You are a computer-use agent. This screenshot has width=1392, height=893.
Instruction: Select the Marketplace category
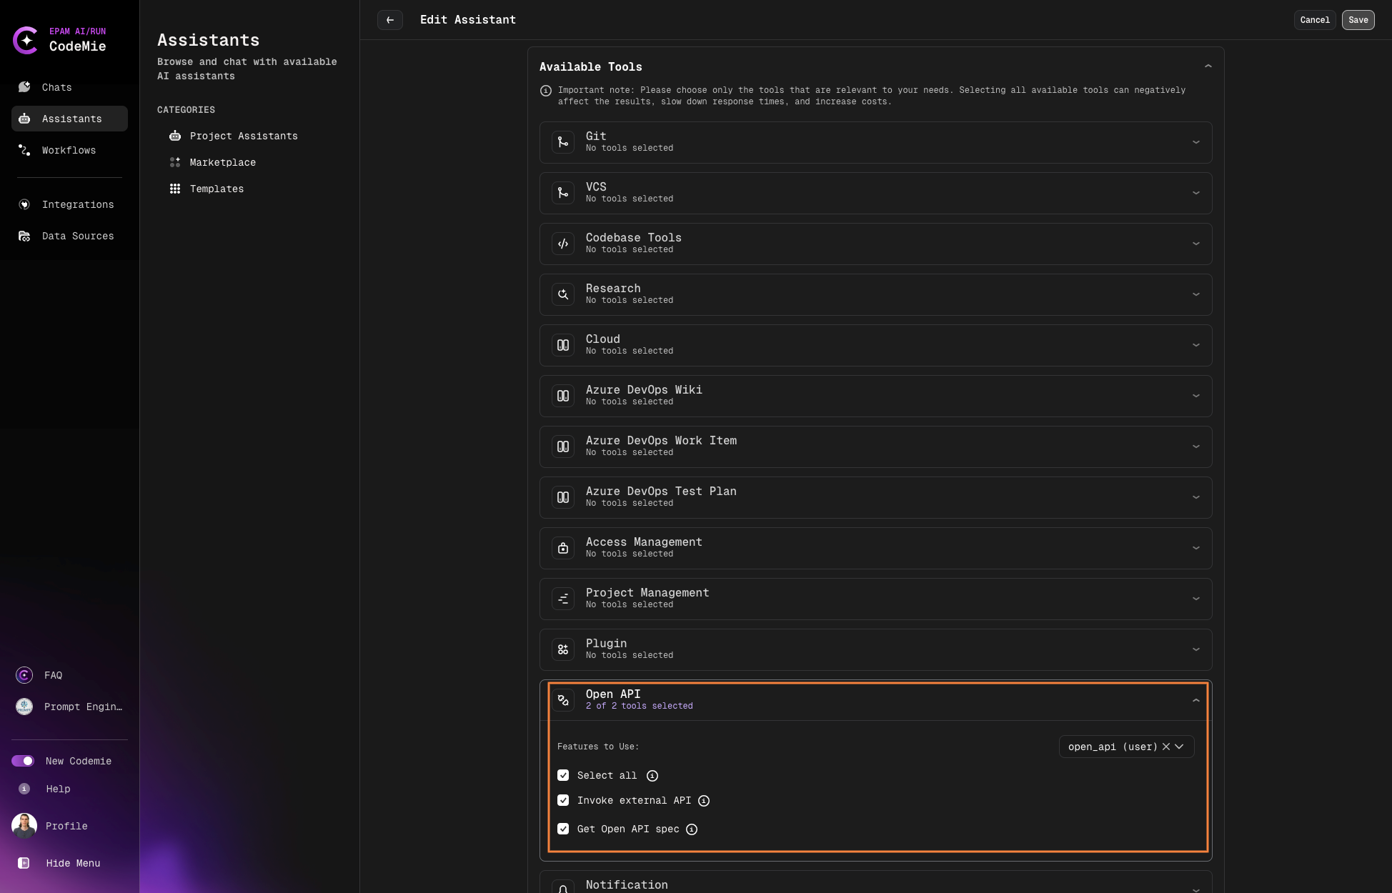222,162
